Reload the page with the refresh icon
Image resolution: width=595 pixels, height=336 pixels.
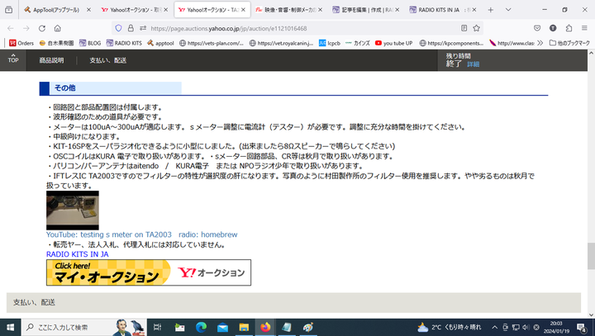pyautogui.click(x=42, y=28)
